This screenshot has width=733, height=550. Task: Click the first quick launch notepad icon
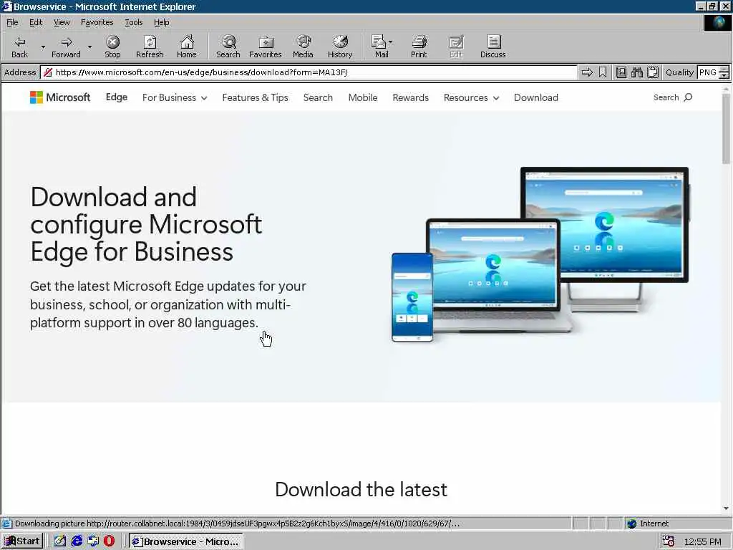[x=60, y=541]
